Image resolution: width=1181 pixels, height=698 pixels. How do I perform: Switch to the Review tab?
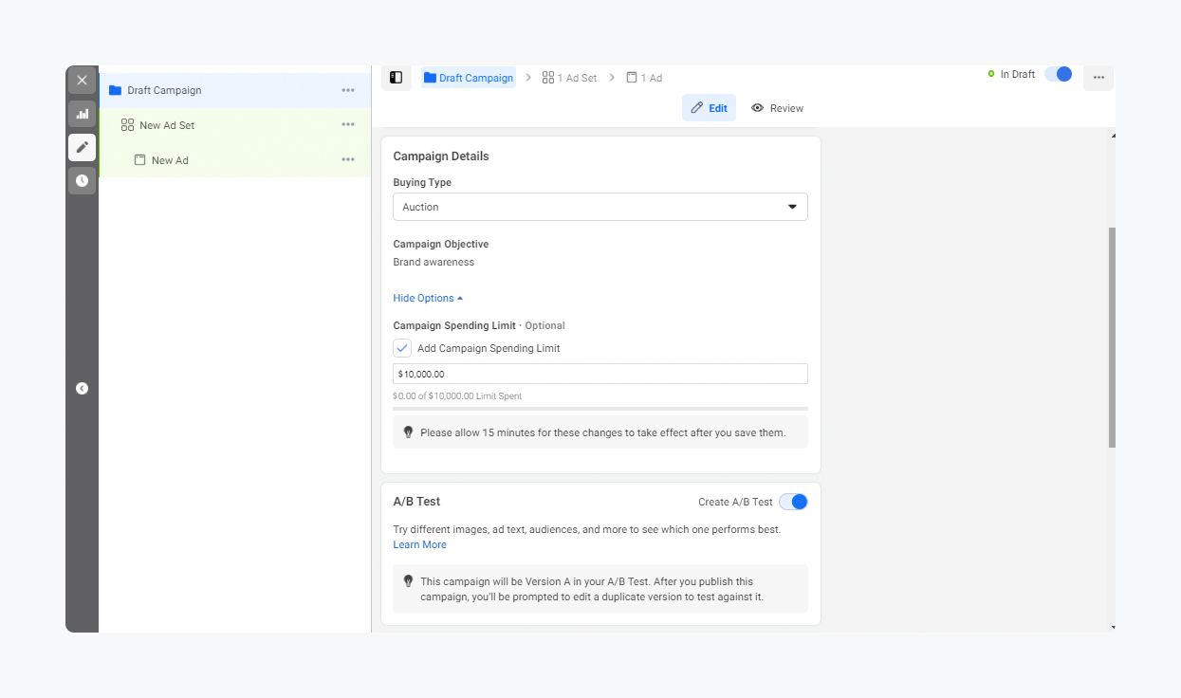(x=777, y=108)
